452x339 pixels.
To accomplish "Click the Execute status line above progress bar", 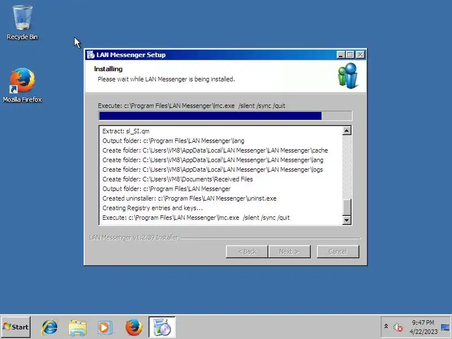I will pyautogui.click(x=192, y=106).
